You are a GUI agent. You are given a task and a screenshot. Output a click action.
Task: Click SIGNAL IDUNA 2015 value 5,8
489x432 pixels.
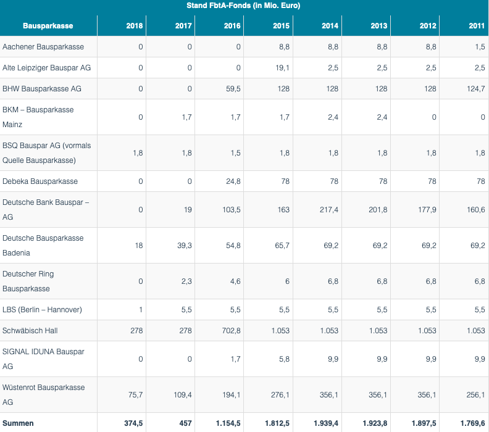(x=285, y=359)
